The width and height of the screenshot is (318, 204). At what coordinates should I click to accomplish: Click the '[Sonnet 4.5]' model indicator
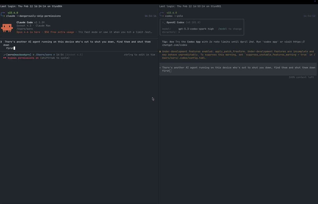pos(74,55)
